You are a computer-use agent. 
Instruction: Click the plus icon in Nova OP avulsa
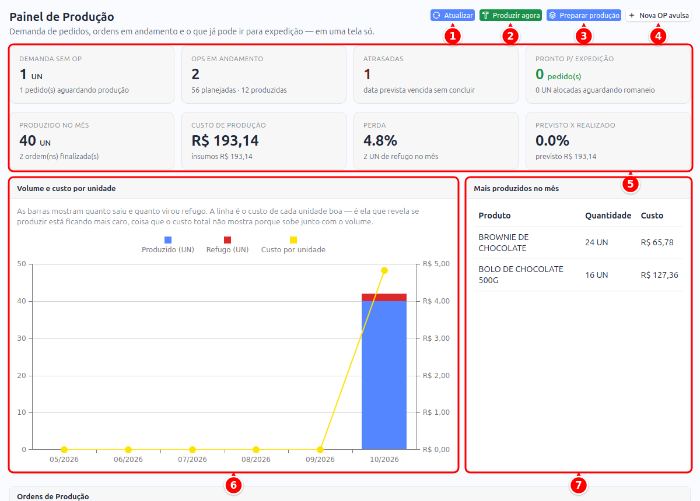point(632,15)
